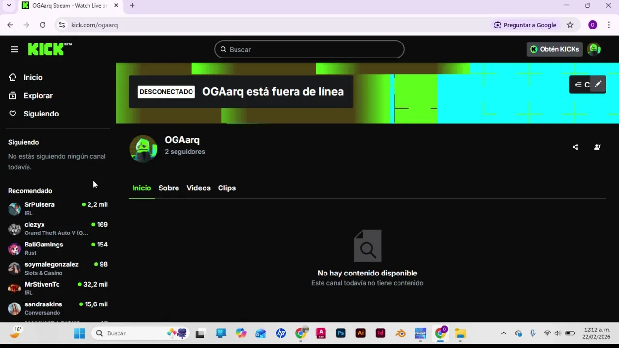Click sandraskins' avatar thumbnail
Viewport: 619px width, 348px height.
15,308
